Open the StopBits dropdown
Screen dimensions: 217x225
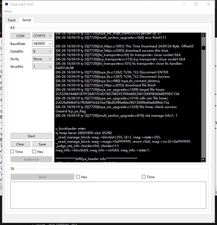[x=42, y=66]
